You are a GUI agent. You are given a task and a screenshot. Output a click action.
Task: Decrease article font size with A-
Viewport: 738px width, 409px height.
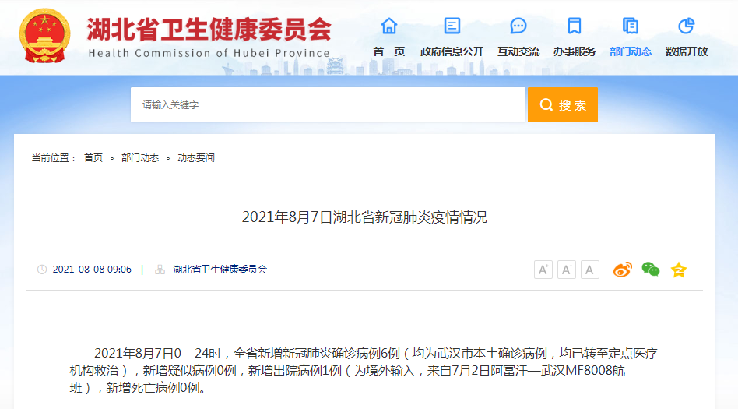click(567, 270)
